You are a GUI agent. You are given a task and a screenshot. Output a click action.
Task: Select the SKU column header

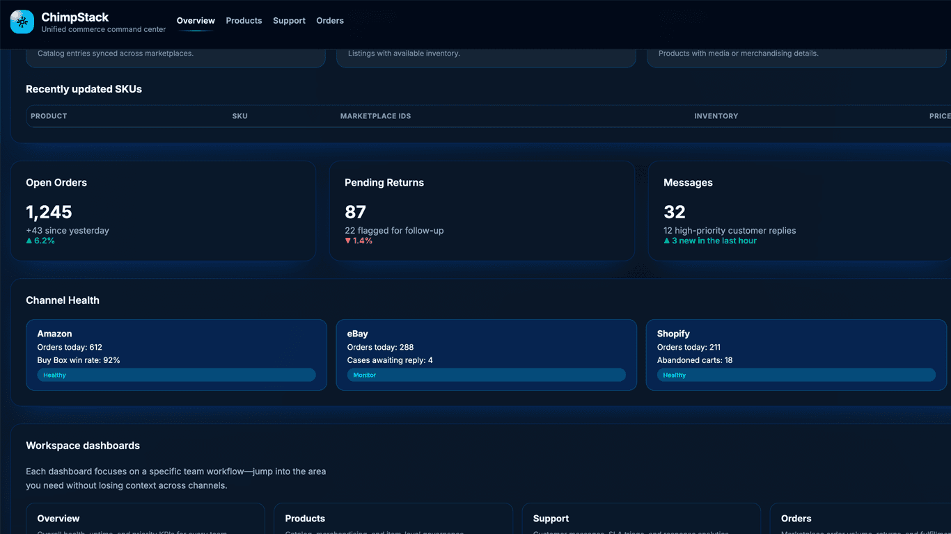coord(240,116)
